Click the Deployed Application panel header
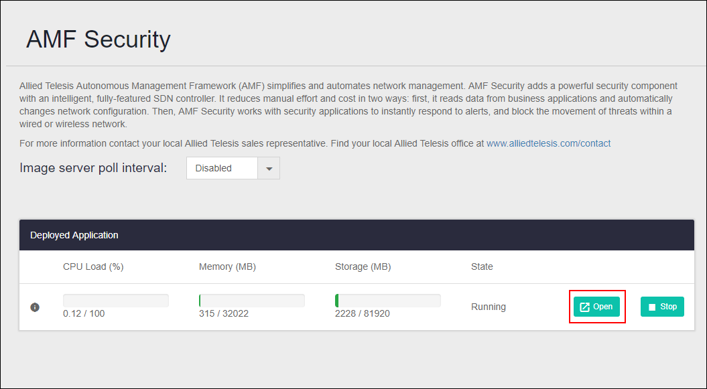This screenshot has height=389, width=707. tap(74, 235)
